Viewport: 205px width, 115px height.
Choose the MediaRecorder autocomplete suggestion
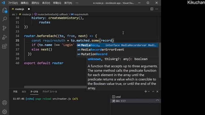click(x=118, y=45)
